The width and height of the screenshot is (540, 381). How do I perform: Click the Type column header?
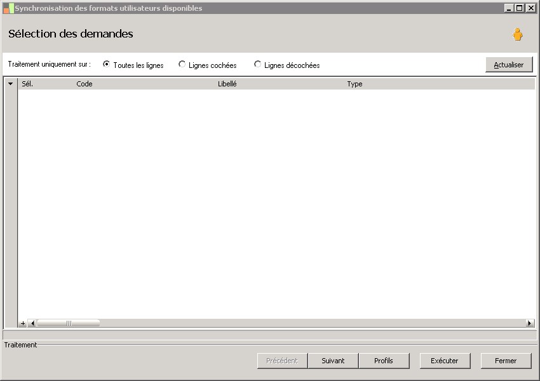(354, 84)
